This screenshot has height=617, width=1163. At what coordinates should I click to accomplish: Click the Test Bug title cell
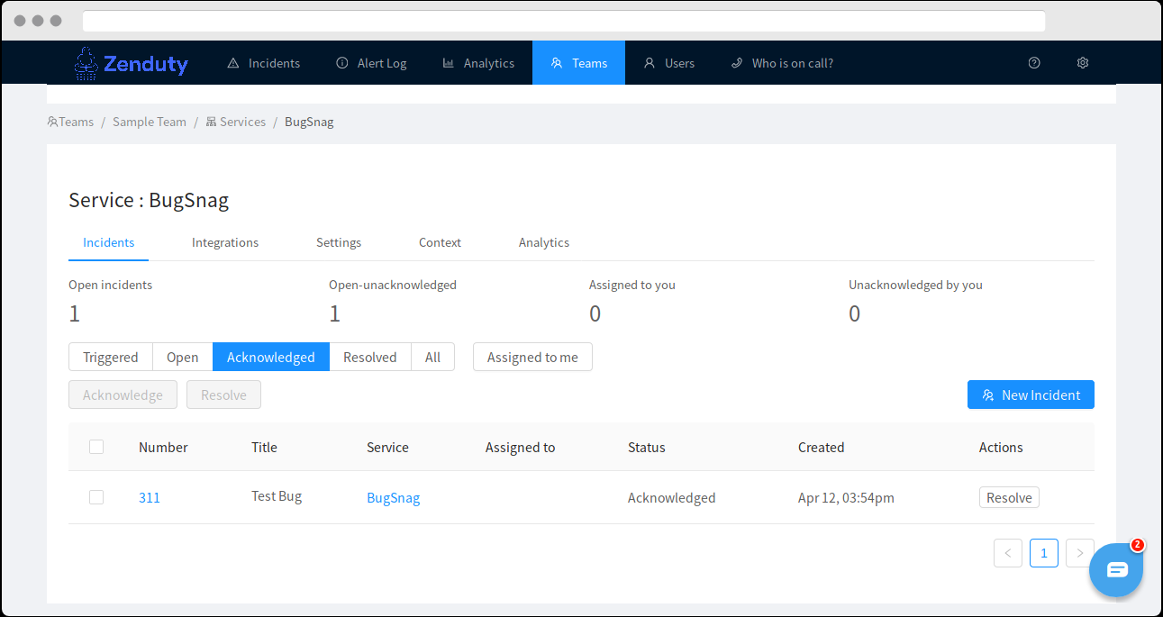277,496
